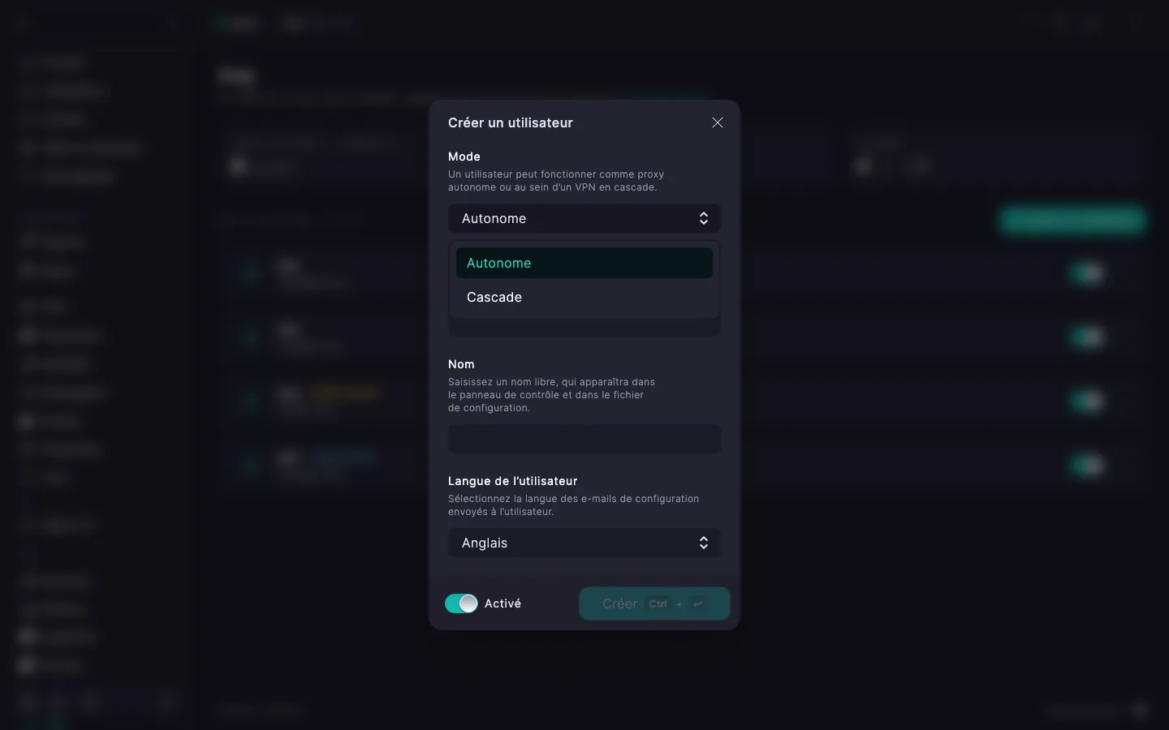The width and height of the screenshot is (1169, 730).
Task: Click the green status icon in the first blurred row
Action: [x=251, y=273]
